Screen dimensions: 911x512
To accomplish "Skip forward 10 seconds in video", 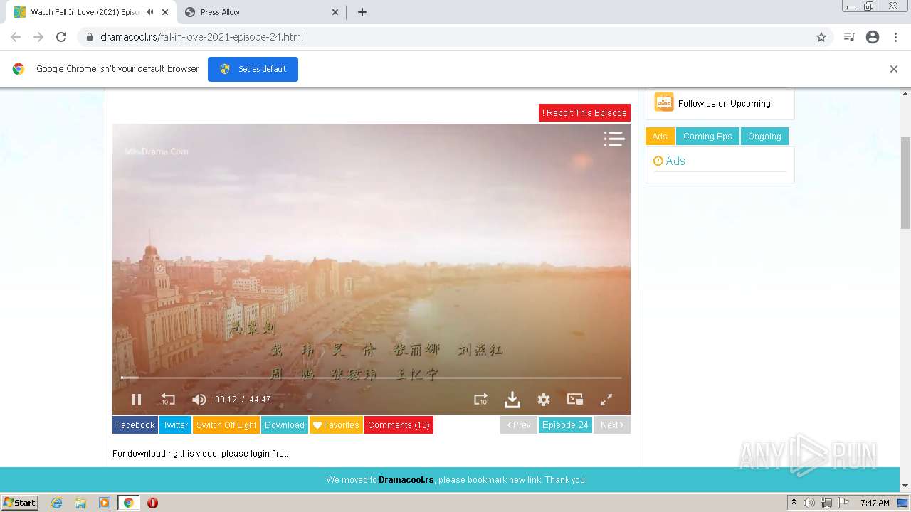I will (481, 400).
